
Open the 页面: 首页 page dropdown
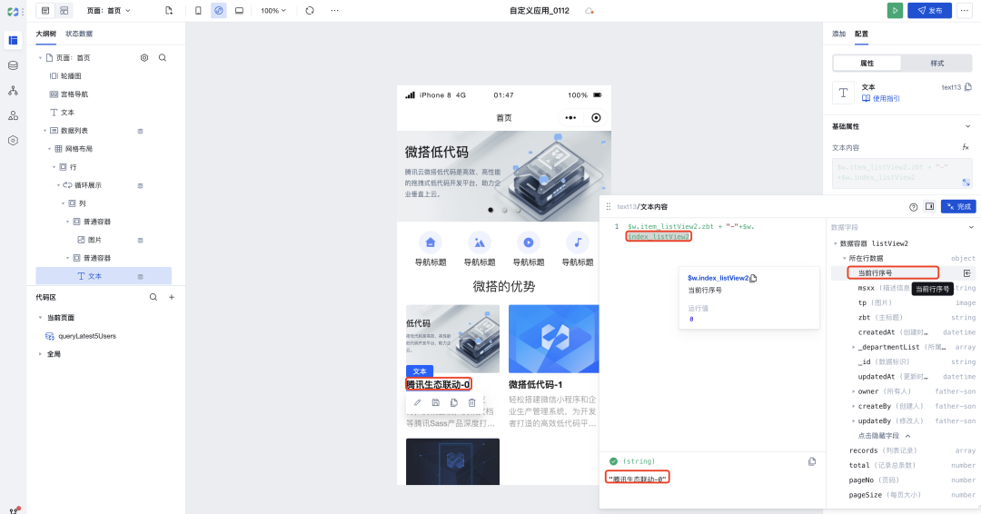coord(109,11)
